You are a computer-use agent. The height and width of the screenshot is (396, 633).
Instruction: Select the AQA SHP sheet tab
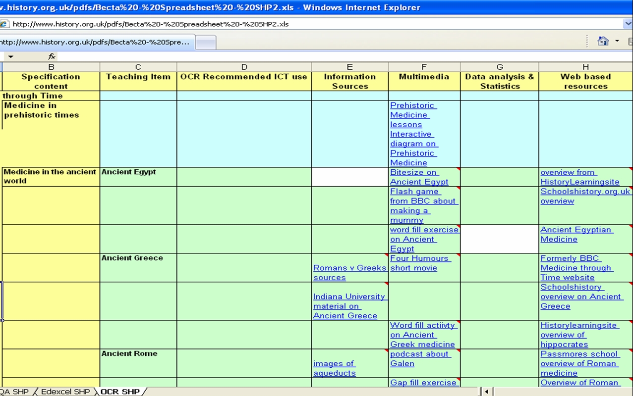point(15,391)
